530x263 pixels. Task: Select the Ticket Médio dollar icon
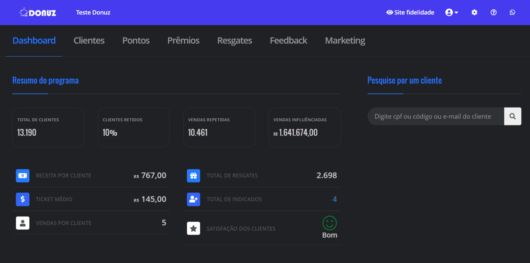22,199
